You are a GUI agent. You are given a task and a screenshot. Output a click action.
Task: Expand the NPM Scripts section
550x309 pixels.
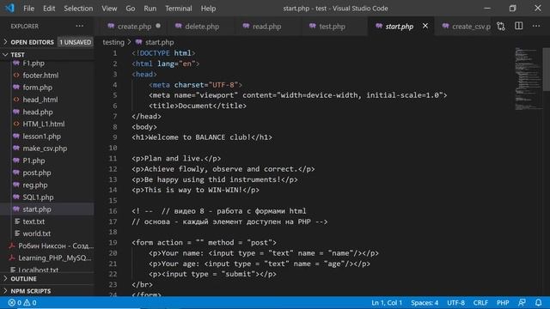pyautogui.click(x=47, y=291)
